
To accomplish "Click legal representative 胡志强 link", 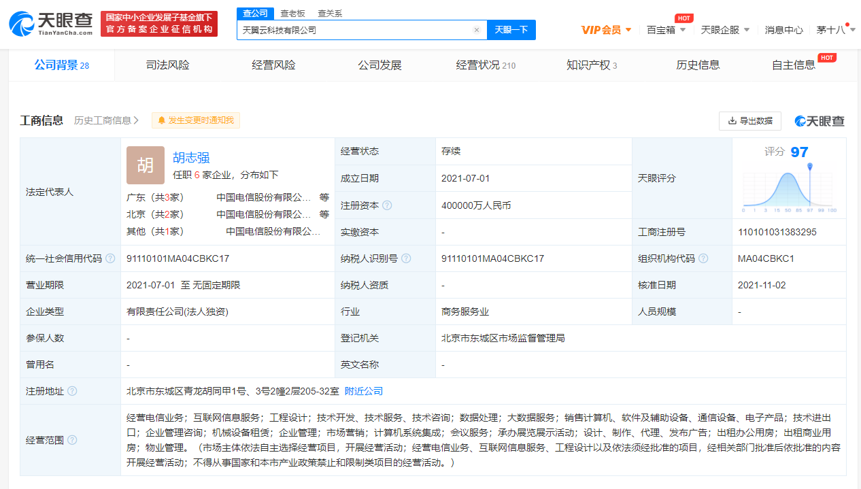I will point(190,157).
